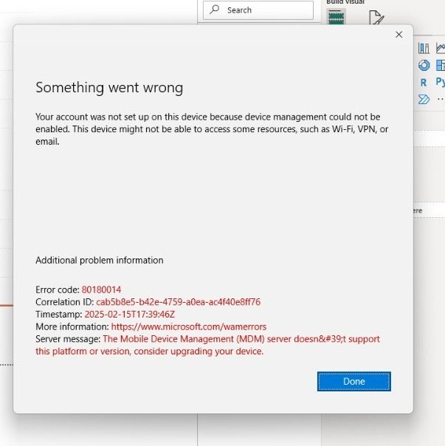
Task: Click the 'Your account was not set up' paragraph
Action: click(x=212, y=129)
